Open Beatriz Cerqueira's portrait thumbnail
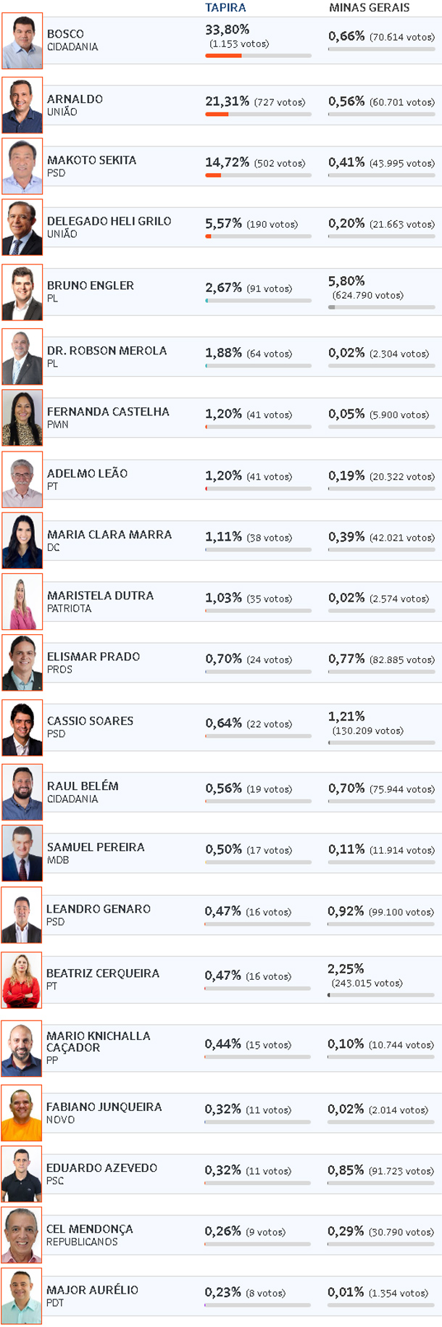 [22, 980]
